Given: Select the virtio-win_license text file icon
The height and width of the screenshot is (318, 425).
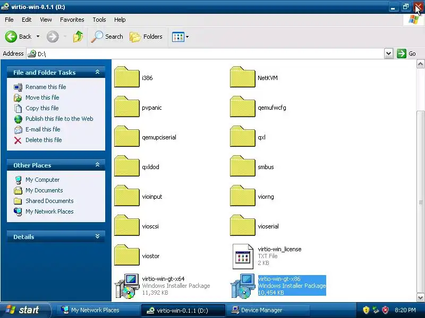Looking at the screenshot, I should pos(243,257).
